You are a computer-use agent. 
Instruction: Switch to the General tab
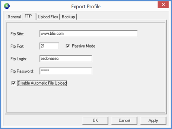tap(14, 17)
